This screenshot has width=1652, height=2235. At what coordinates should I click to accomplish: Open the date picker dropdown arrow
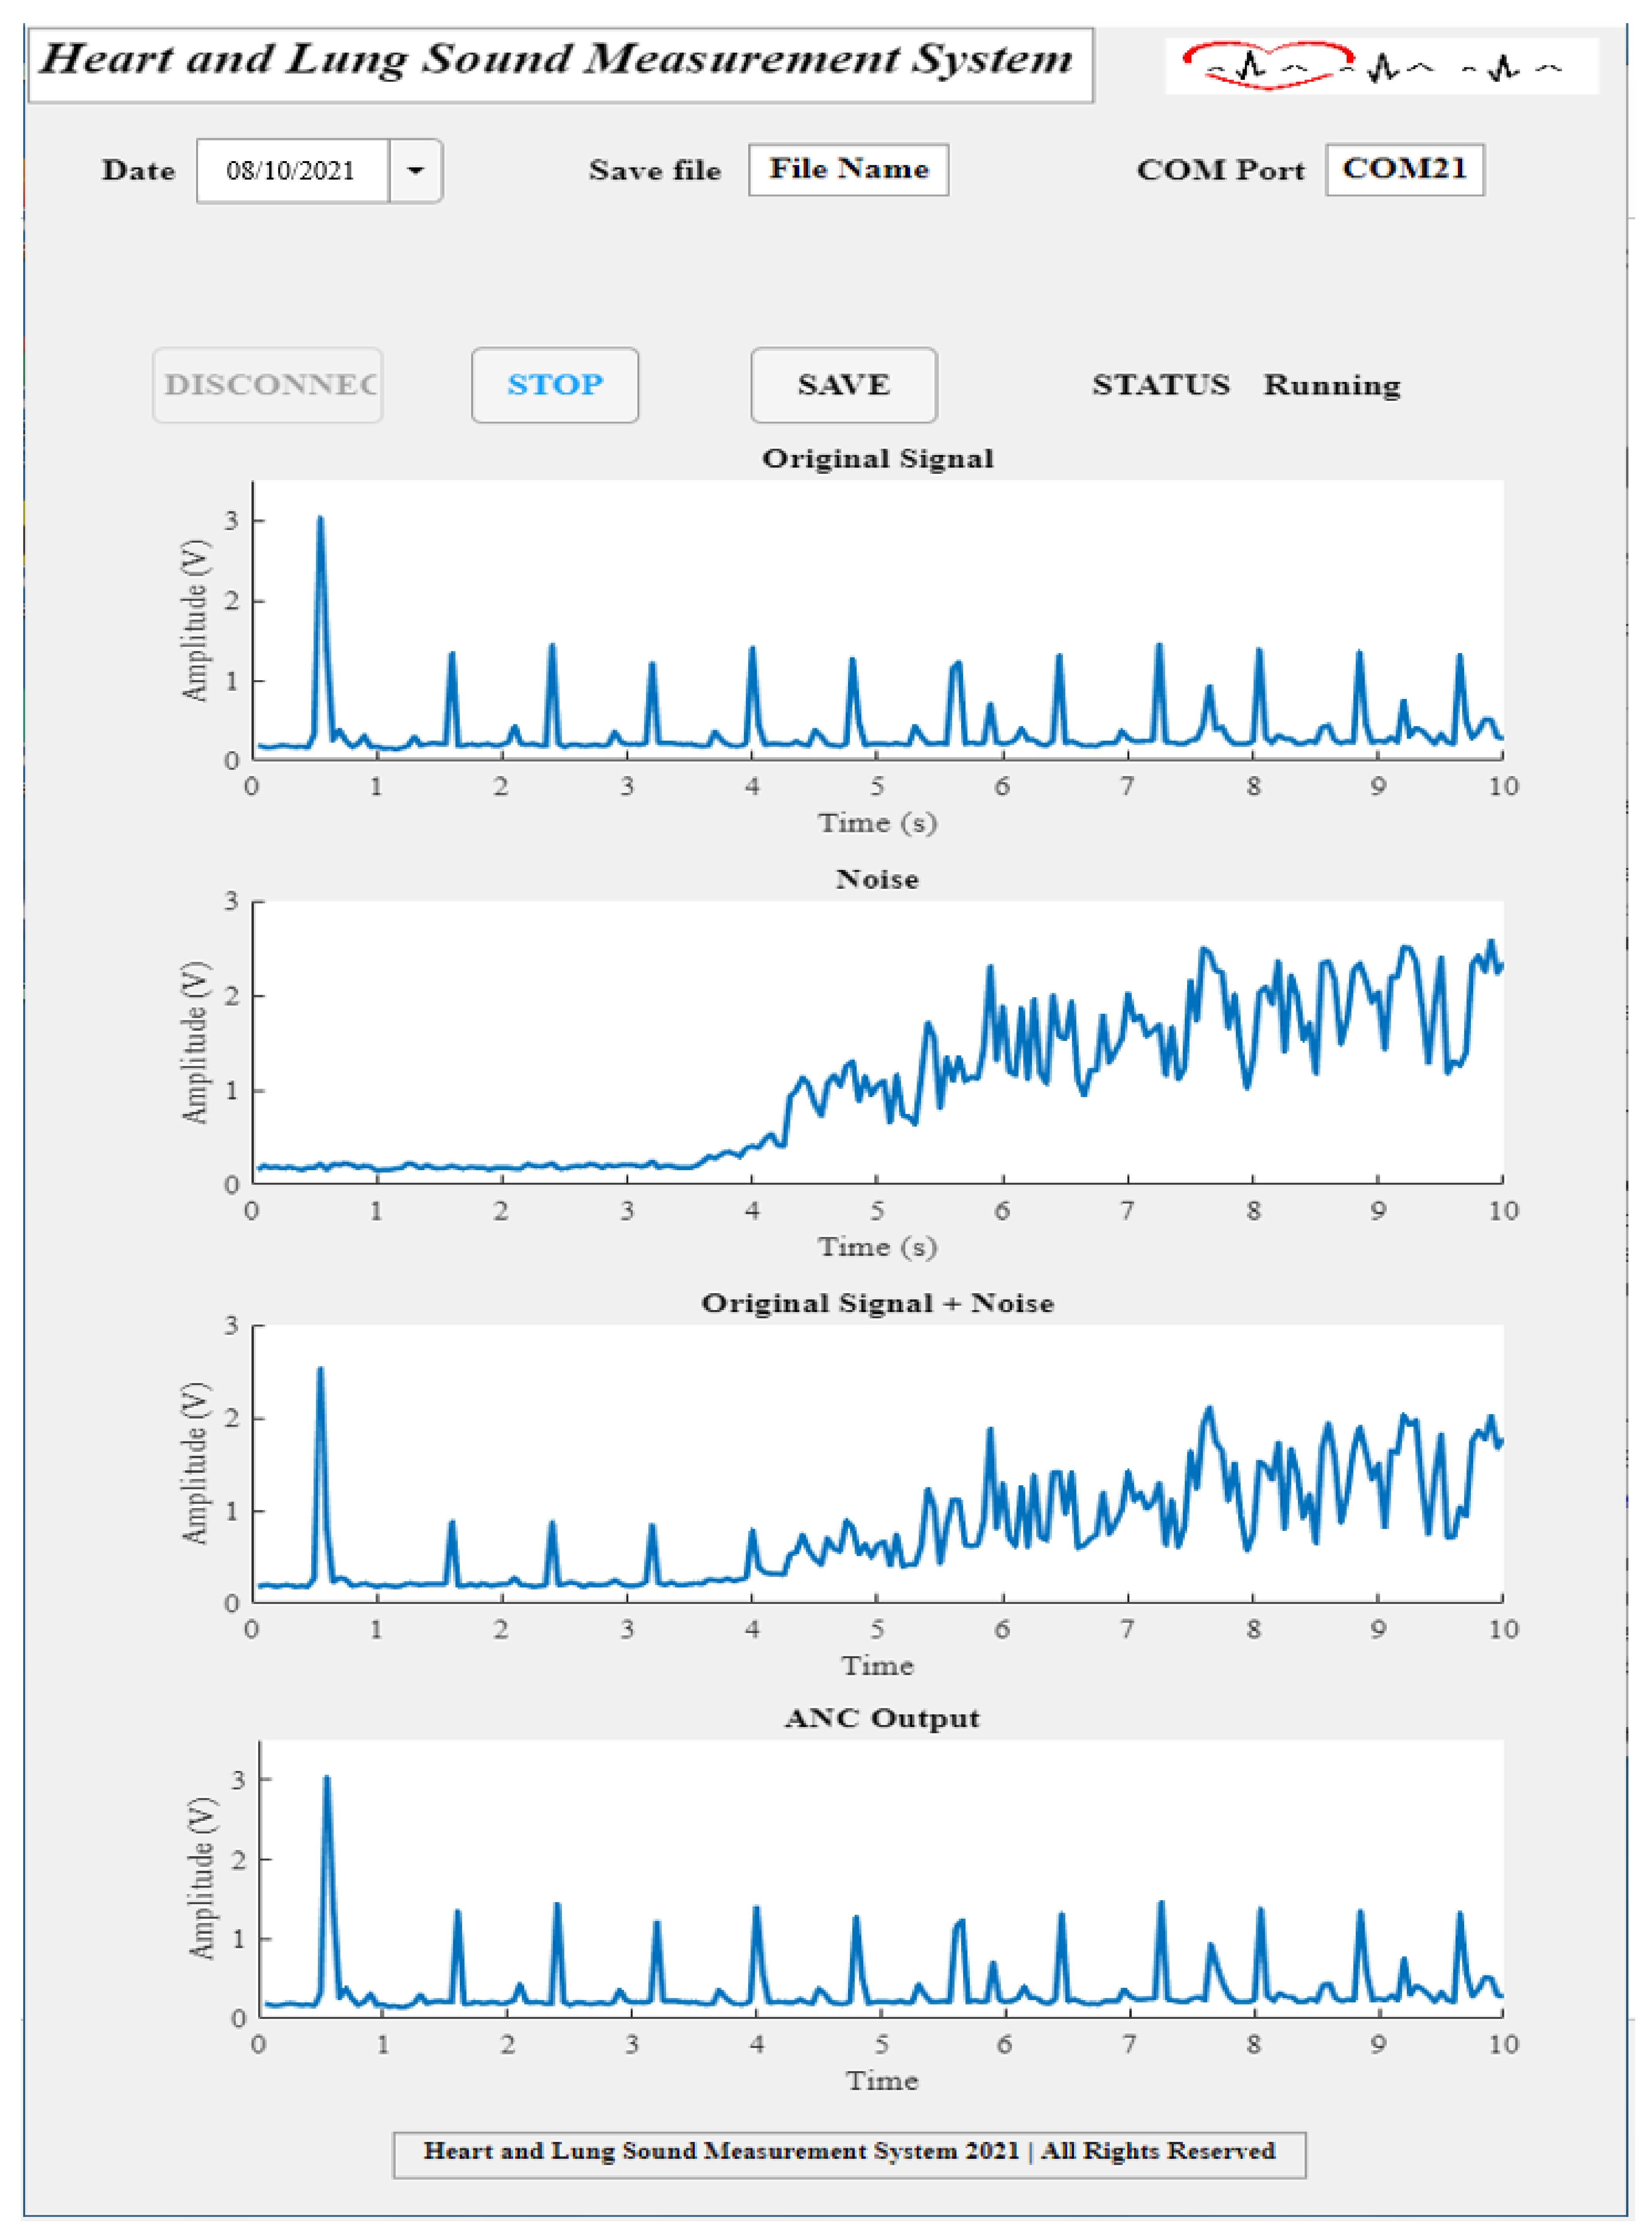pyautogui.click(x=415, y=171)
